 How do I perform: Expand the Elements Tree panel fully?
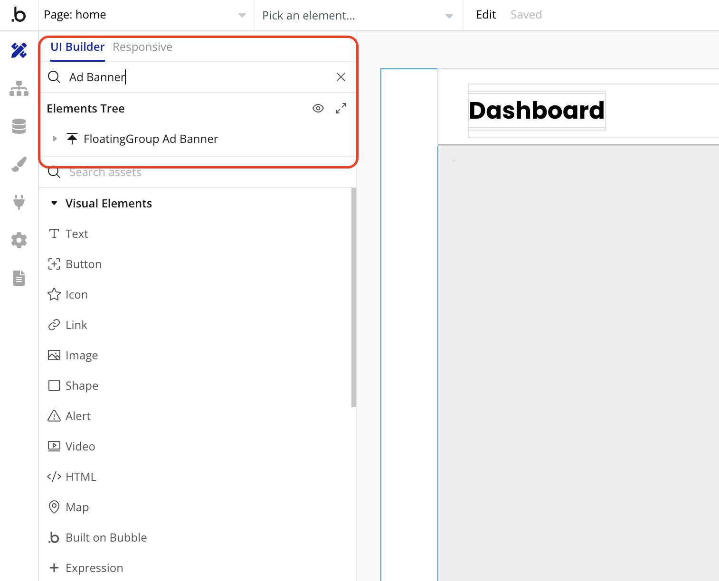341,108
